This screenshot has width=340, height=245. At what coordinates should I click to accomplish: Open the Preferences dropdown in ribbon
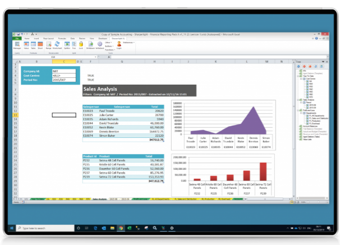tap(129, 43)
